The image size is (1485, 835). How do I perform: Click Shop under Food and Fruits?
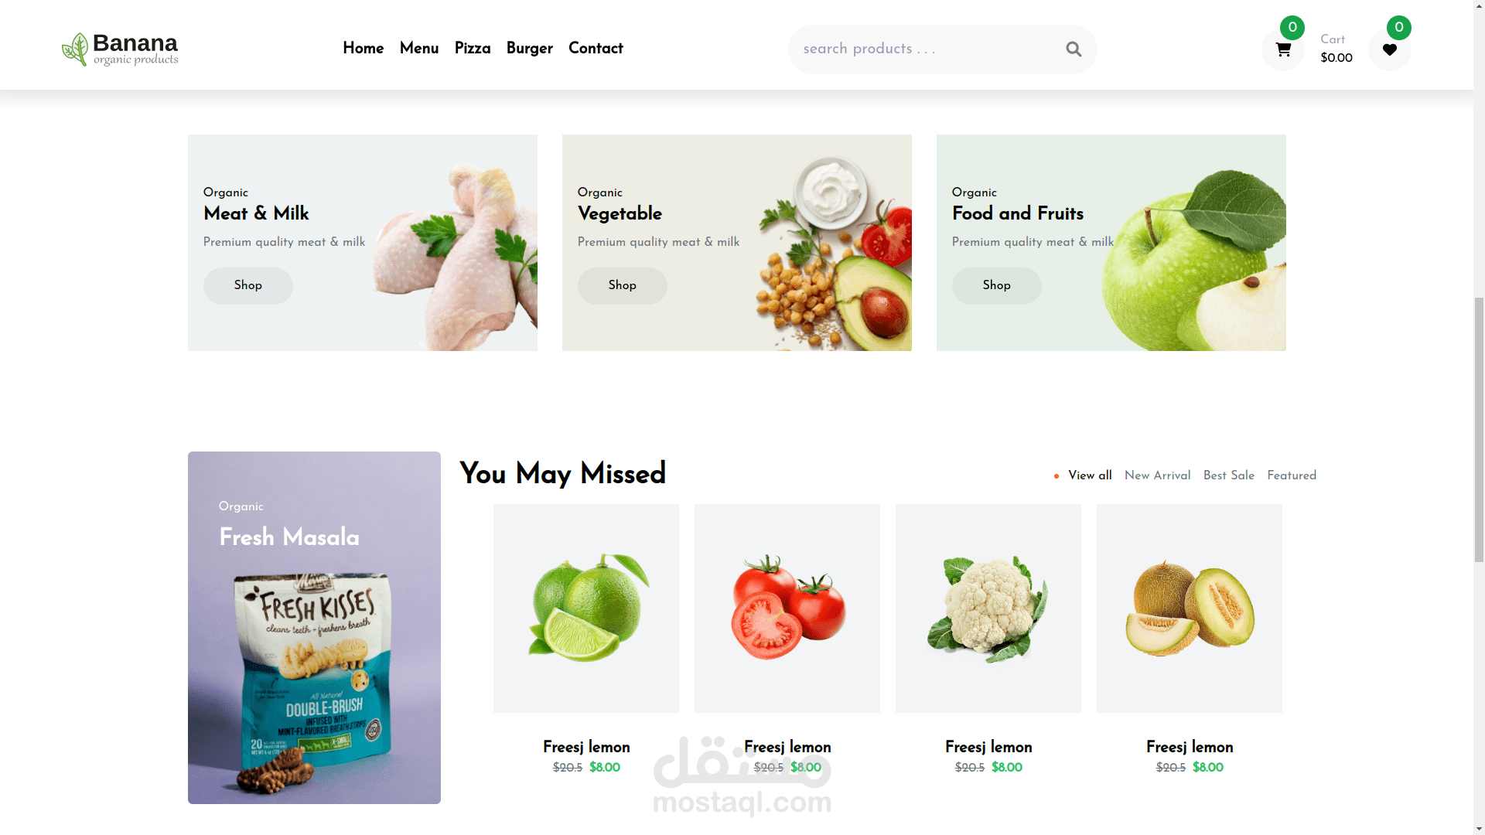(997, 286)
